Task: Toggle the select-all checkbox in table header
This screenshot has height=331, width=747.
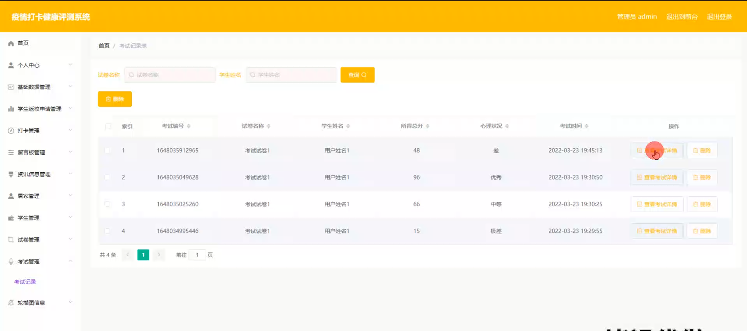Action: pyautogui.click(x=108, y=126)
